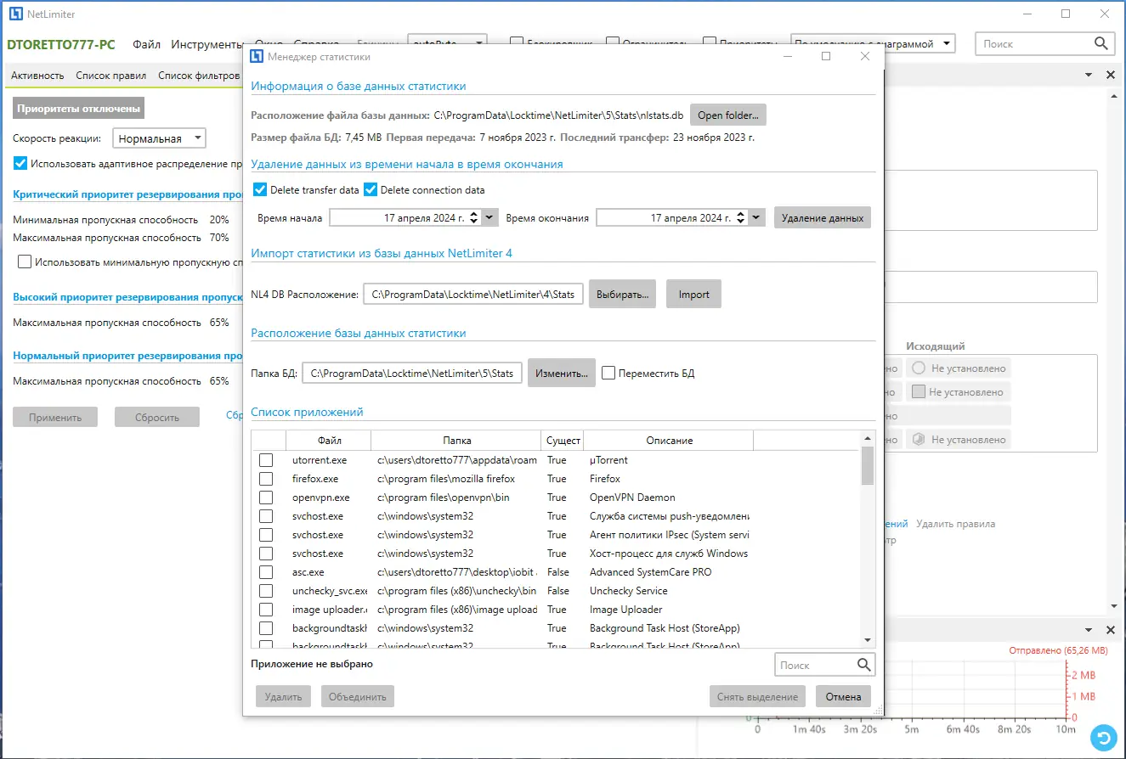Open the Файл menu
The image size is (1126, 759).
[146, 44]
